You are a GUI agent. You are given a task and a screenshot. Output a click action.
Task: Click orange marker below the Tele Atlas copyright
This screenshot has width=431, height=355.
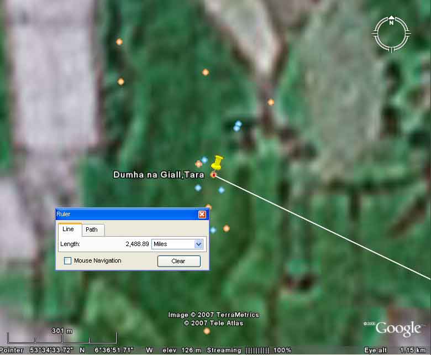[207, 331]
